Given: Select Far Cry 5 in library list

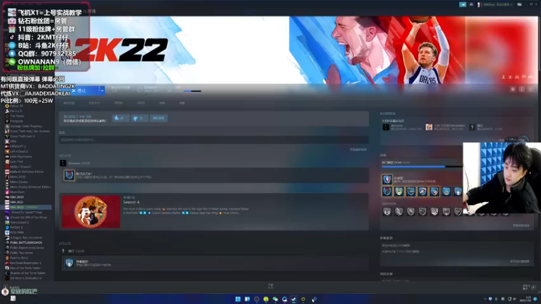Looking at the screenshot, I should click(x=16, y=111).
